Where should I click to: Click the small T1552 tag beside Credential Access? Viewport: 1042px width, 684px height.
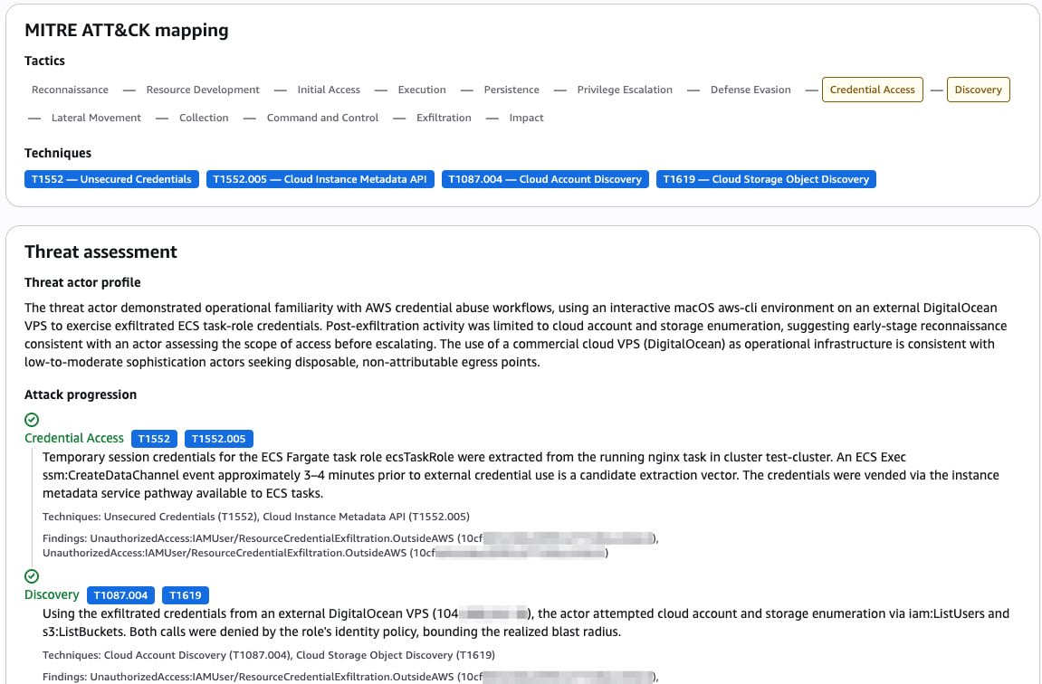tap(154, 439)
